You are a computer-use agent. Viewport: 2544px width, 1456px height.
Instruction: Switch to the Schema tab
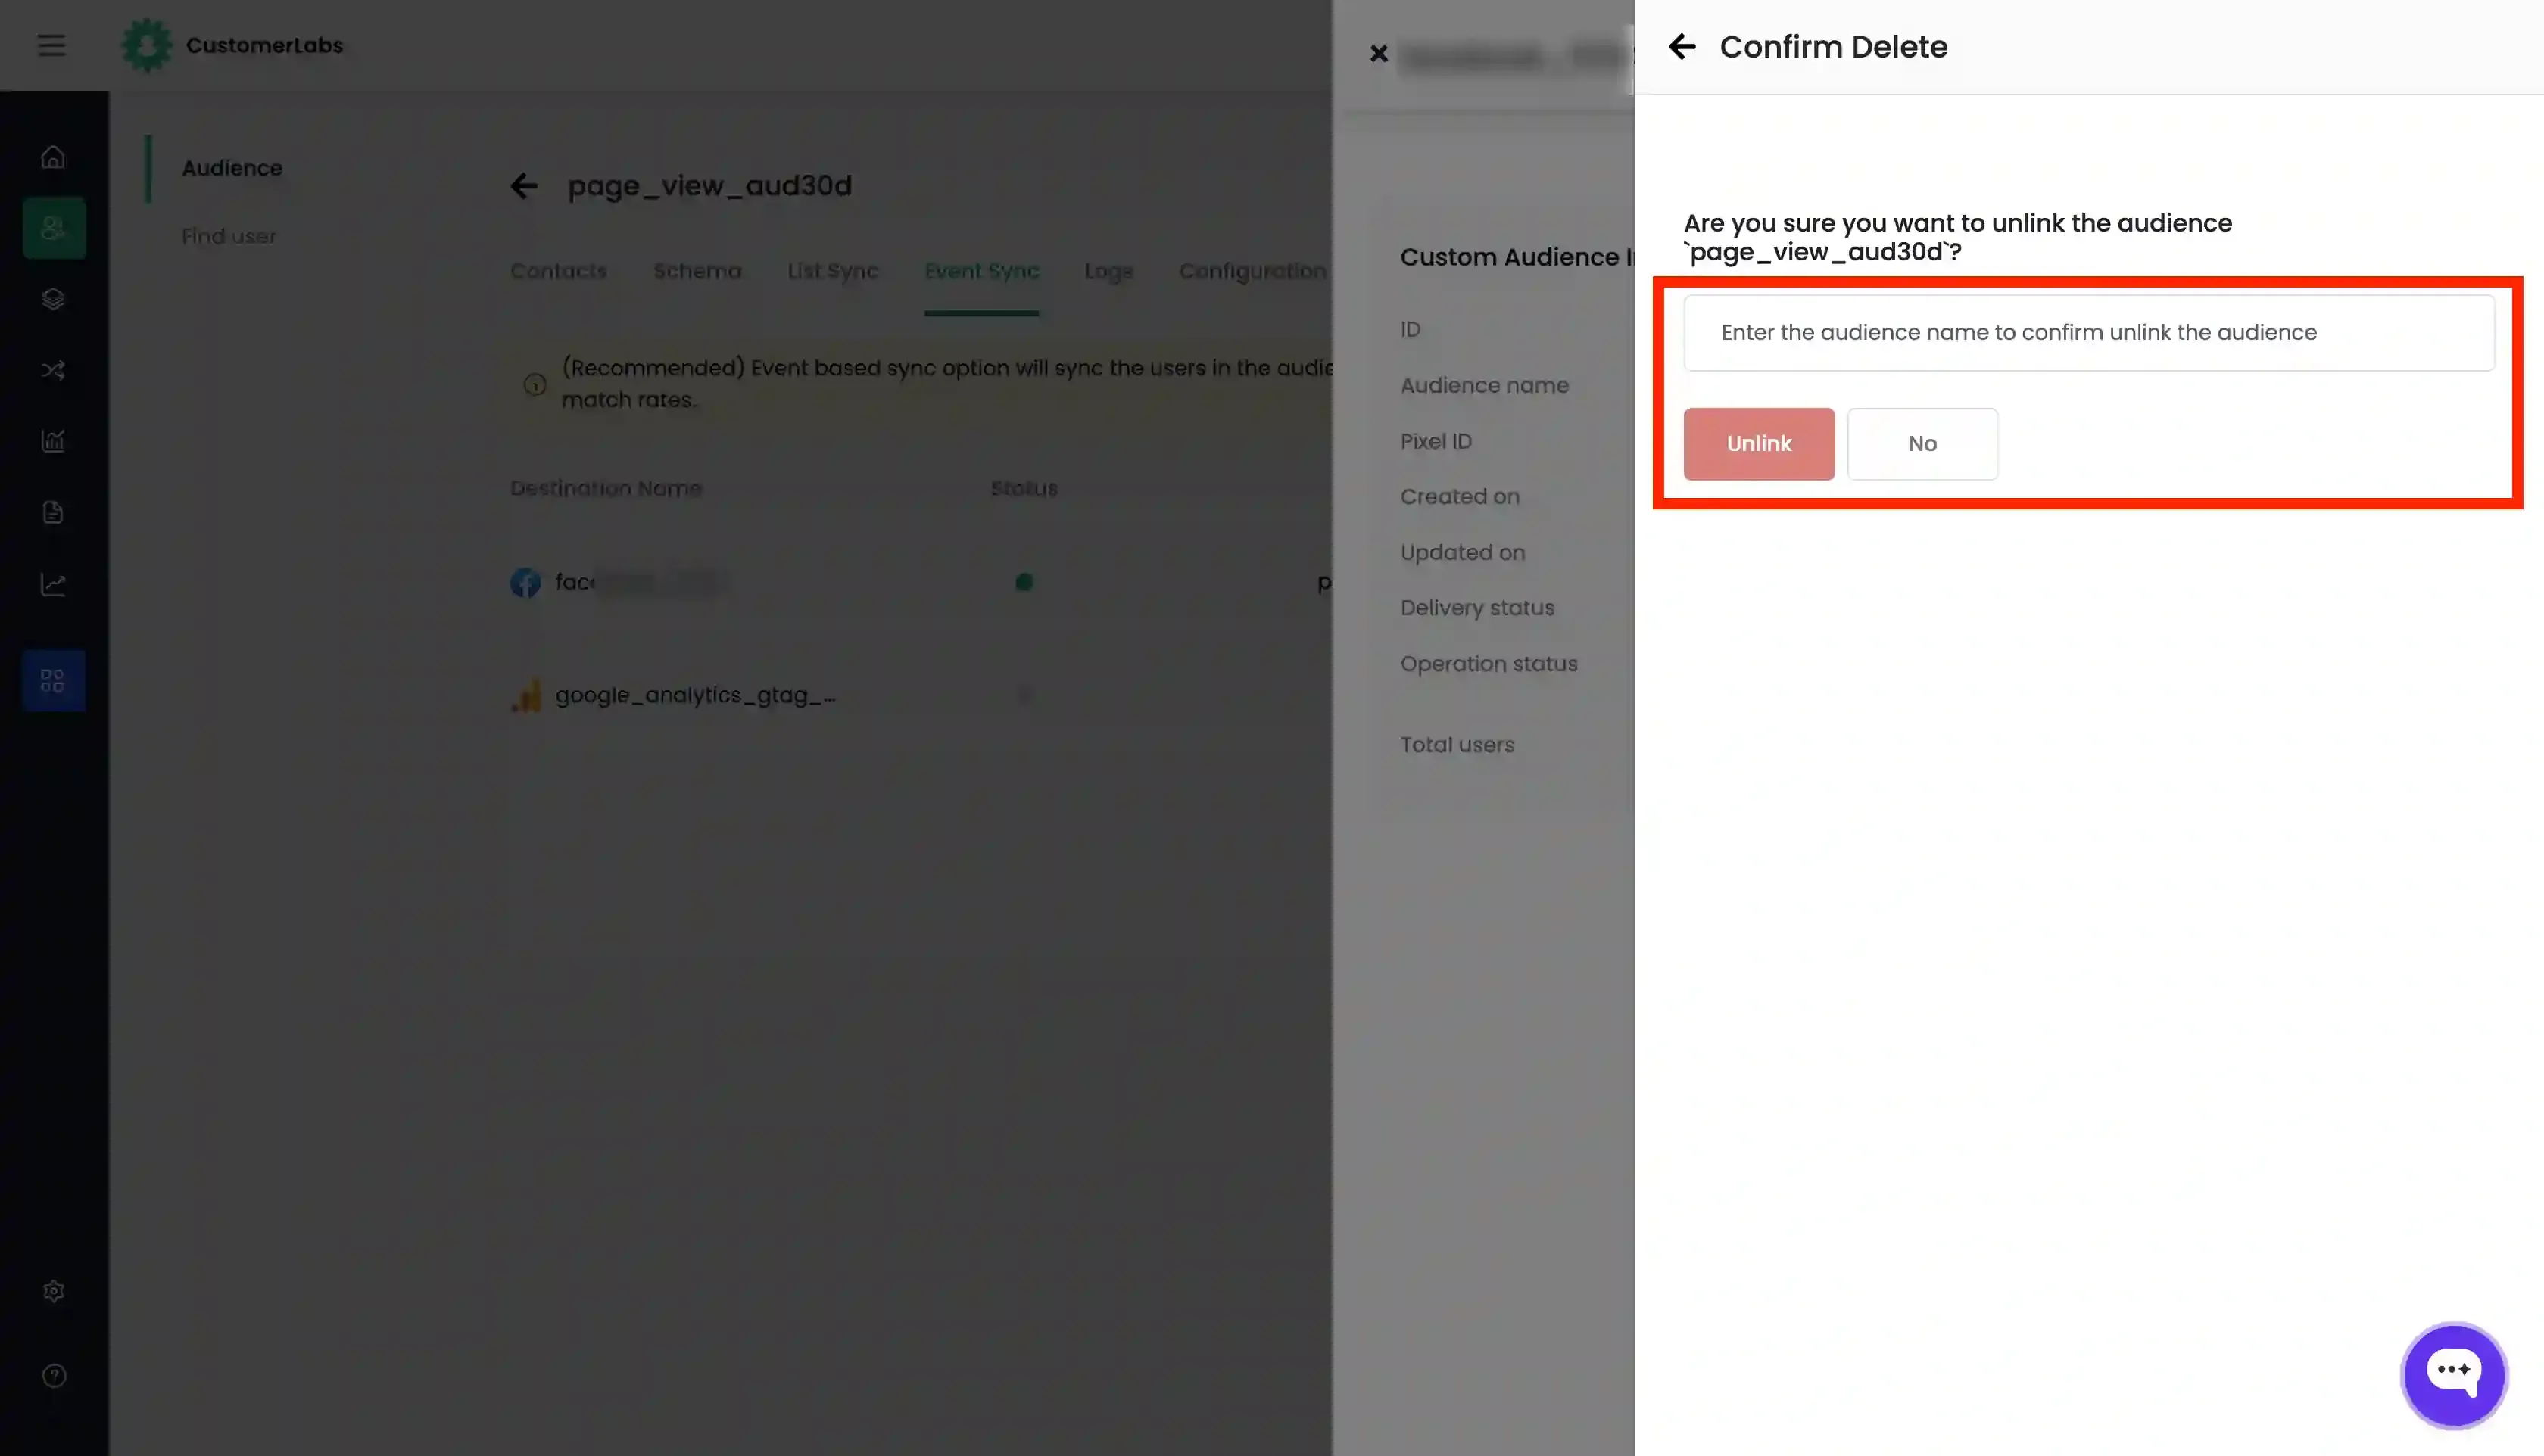click(x=697, y=271)
